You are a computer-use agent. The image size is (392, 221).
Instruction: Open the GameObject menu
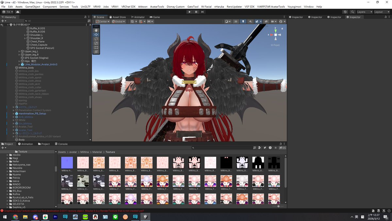pyautogui.click(x=33, y=7)
